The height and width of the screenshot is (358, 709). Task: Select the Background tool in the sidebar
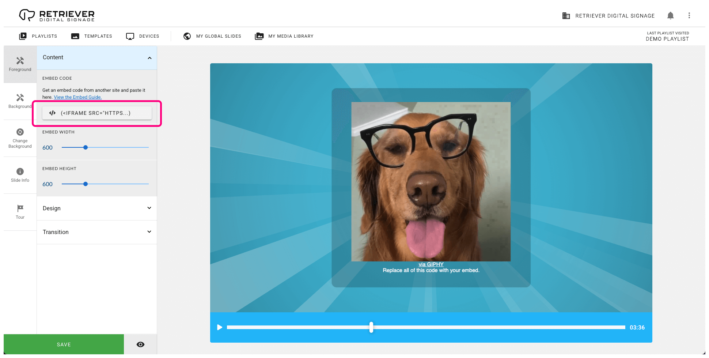20,101
